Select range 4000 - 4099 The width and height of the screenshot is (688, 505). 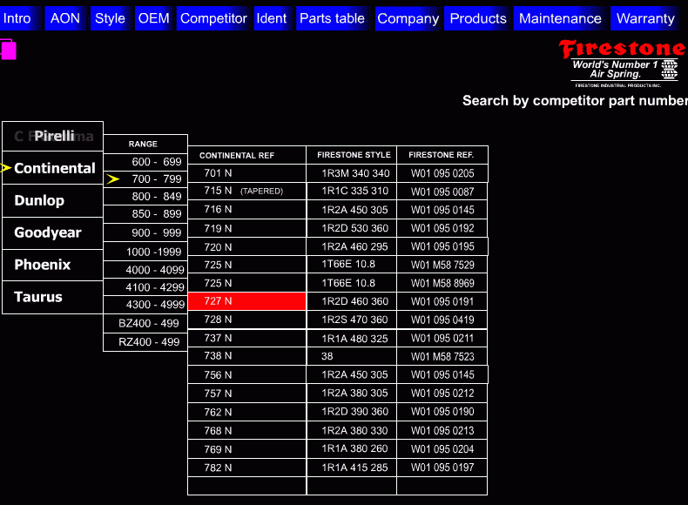pos(145,270)
